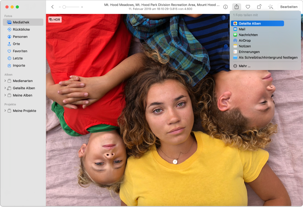The width and height of the screenshot is (303, 207).
Task: Click the Share icon in toolbar
Action: pyautogui.click(x=237, y=7)
